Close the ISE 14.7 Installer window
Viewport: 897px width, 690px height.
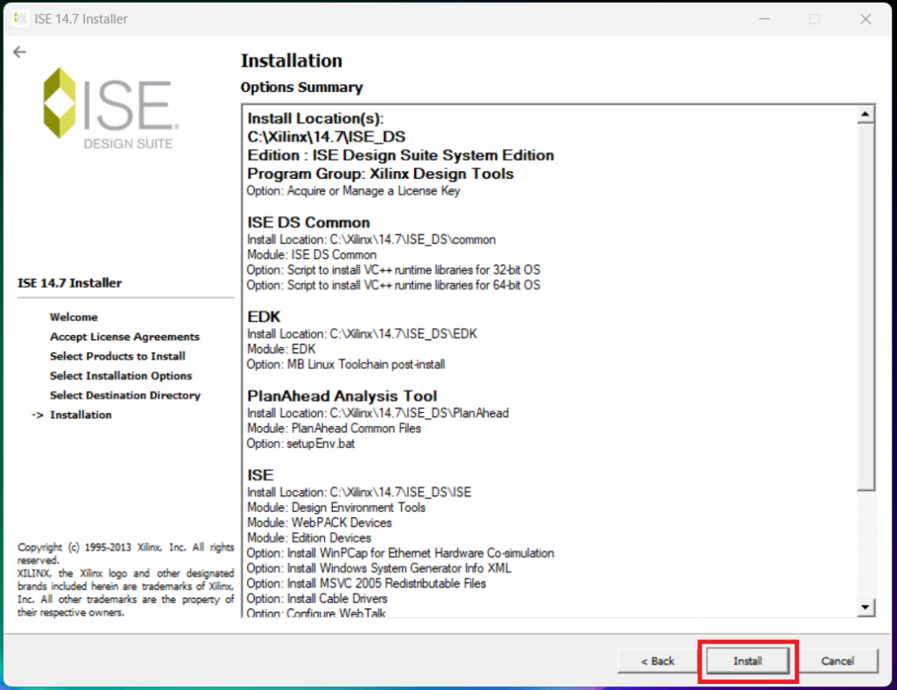click(x=865, y=19)
